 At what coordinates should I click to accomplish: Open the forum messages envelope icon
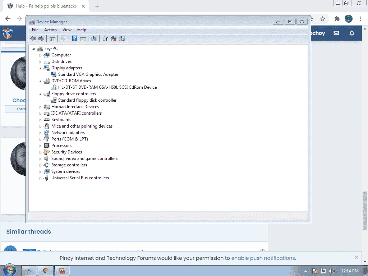pos(336,33)
